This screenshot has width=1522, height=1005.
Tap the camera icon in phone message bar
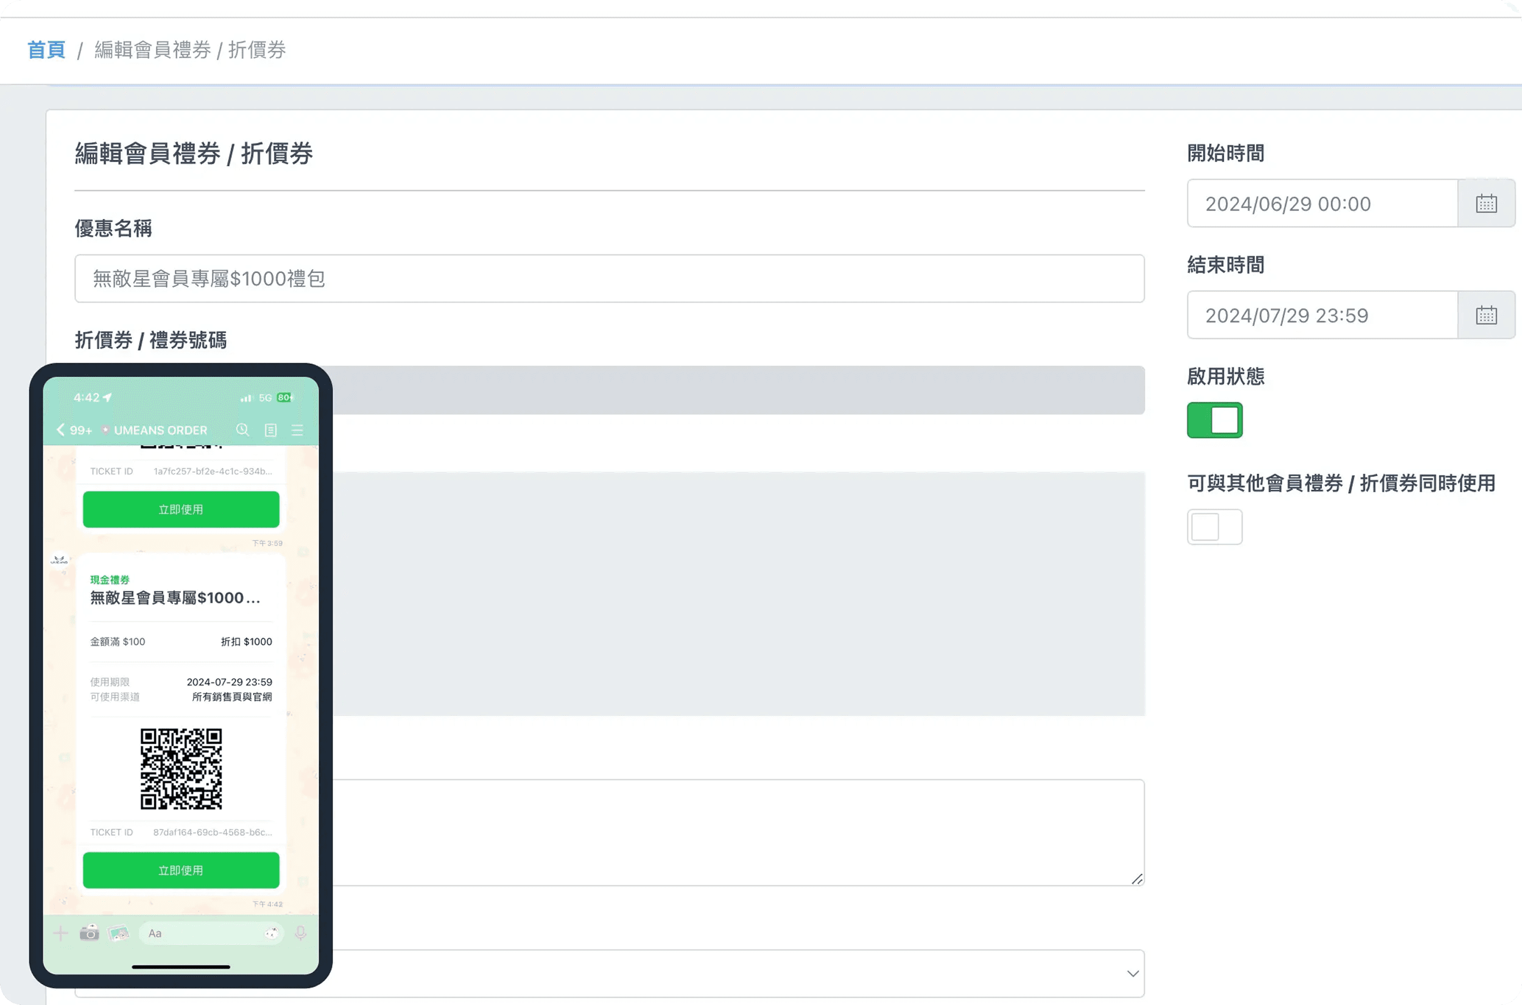(x=89, y=932)
